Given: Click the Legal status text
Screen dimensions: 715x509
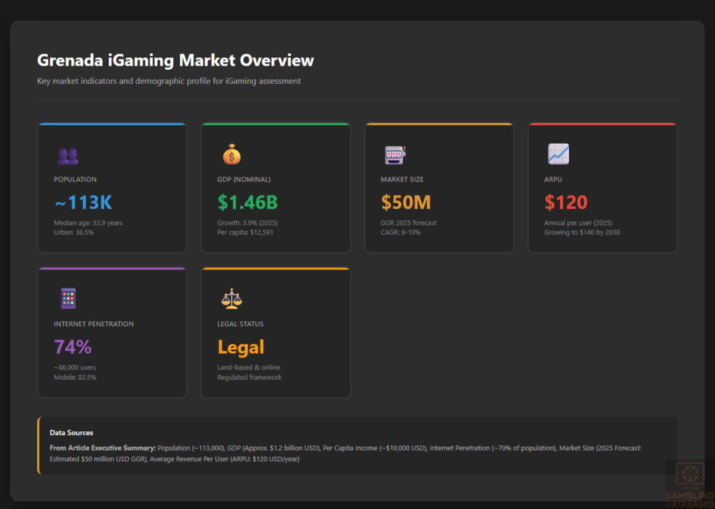Looking at the screenshot, I should [x=241, y=346].
